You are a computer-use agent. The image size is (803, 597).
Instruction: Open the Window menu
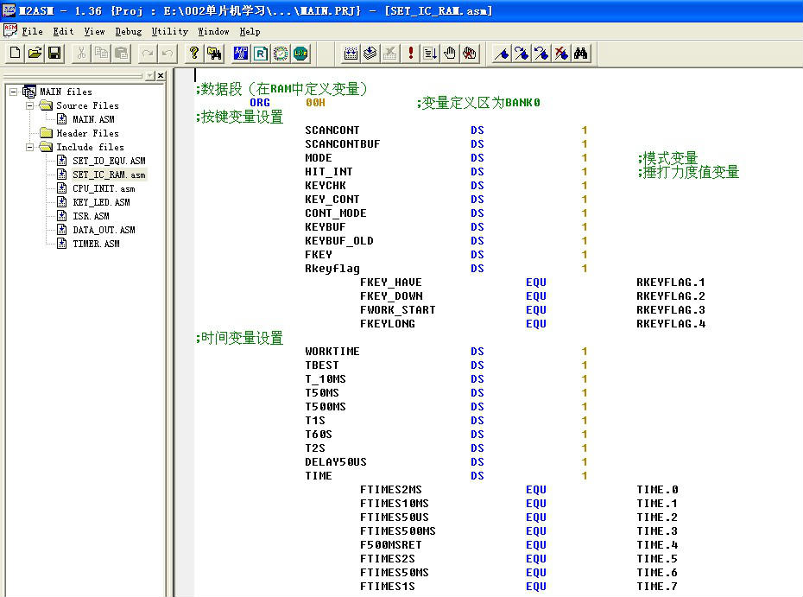click(213, 31)
